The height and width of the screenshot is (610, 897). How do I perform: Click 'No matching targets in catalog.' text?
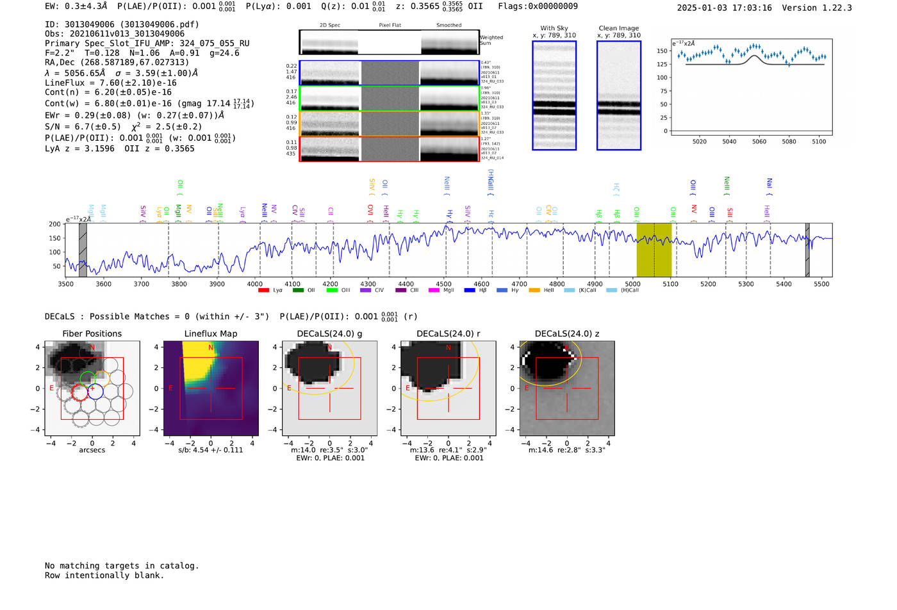[x=122, y=566]
